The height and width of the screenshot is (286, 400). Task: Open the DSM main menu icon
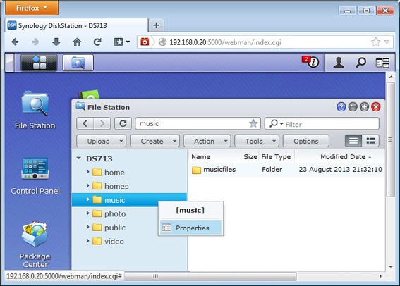(39, 63)
